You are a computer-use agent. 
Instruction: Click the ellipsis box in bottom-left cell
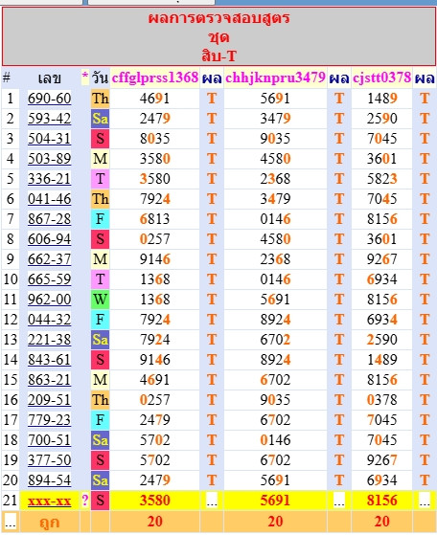coord(11,522)
